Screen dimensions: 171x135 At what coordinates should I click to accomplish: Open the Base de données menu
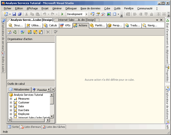(90, 8)
